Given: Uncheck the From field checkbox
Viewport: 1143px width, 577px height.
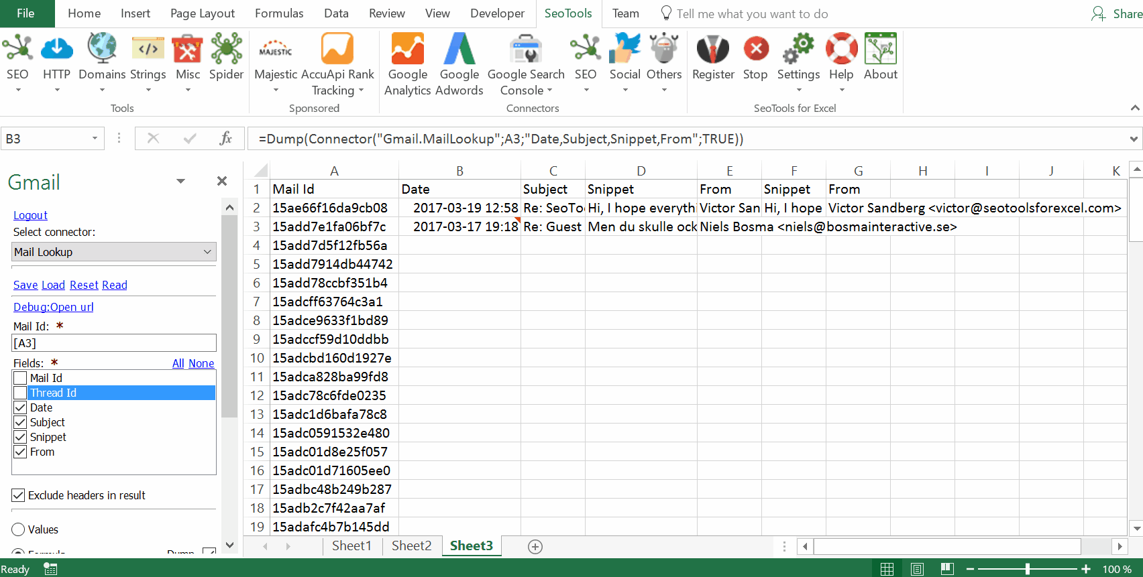Looking at the screenshot, I should pos(21,452).
